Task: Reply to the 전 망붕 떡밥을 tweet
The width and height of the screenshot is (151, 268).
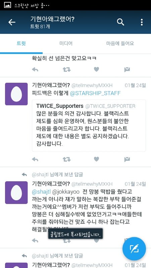Action: tap(35, 241)
